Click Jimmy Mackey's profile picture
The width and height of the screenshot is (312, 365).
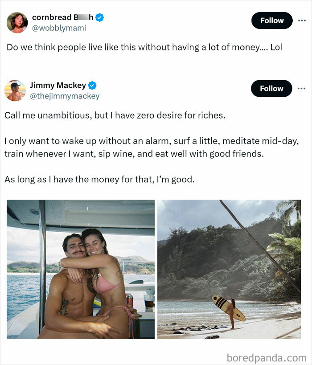(15, 90)
